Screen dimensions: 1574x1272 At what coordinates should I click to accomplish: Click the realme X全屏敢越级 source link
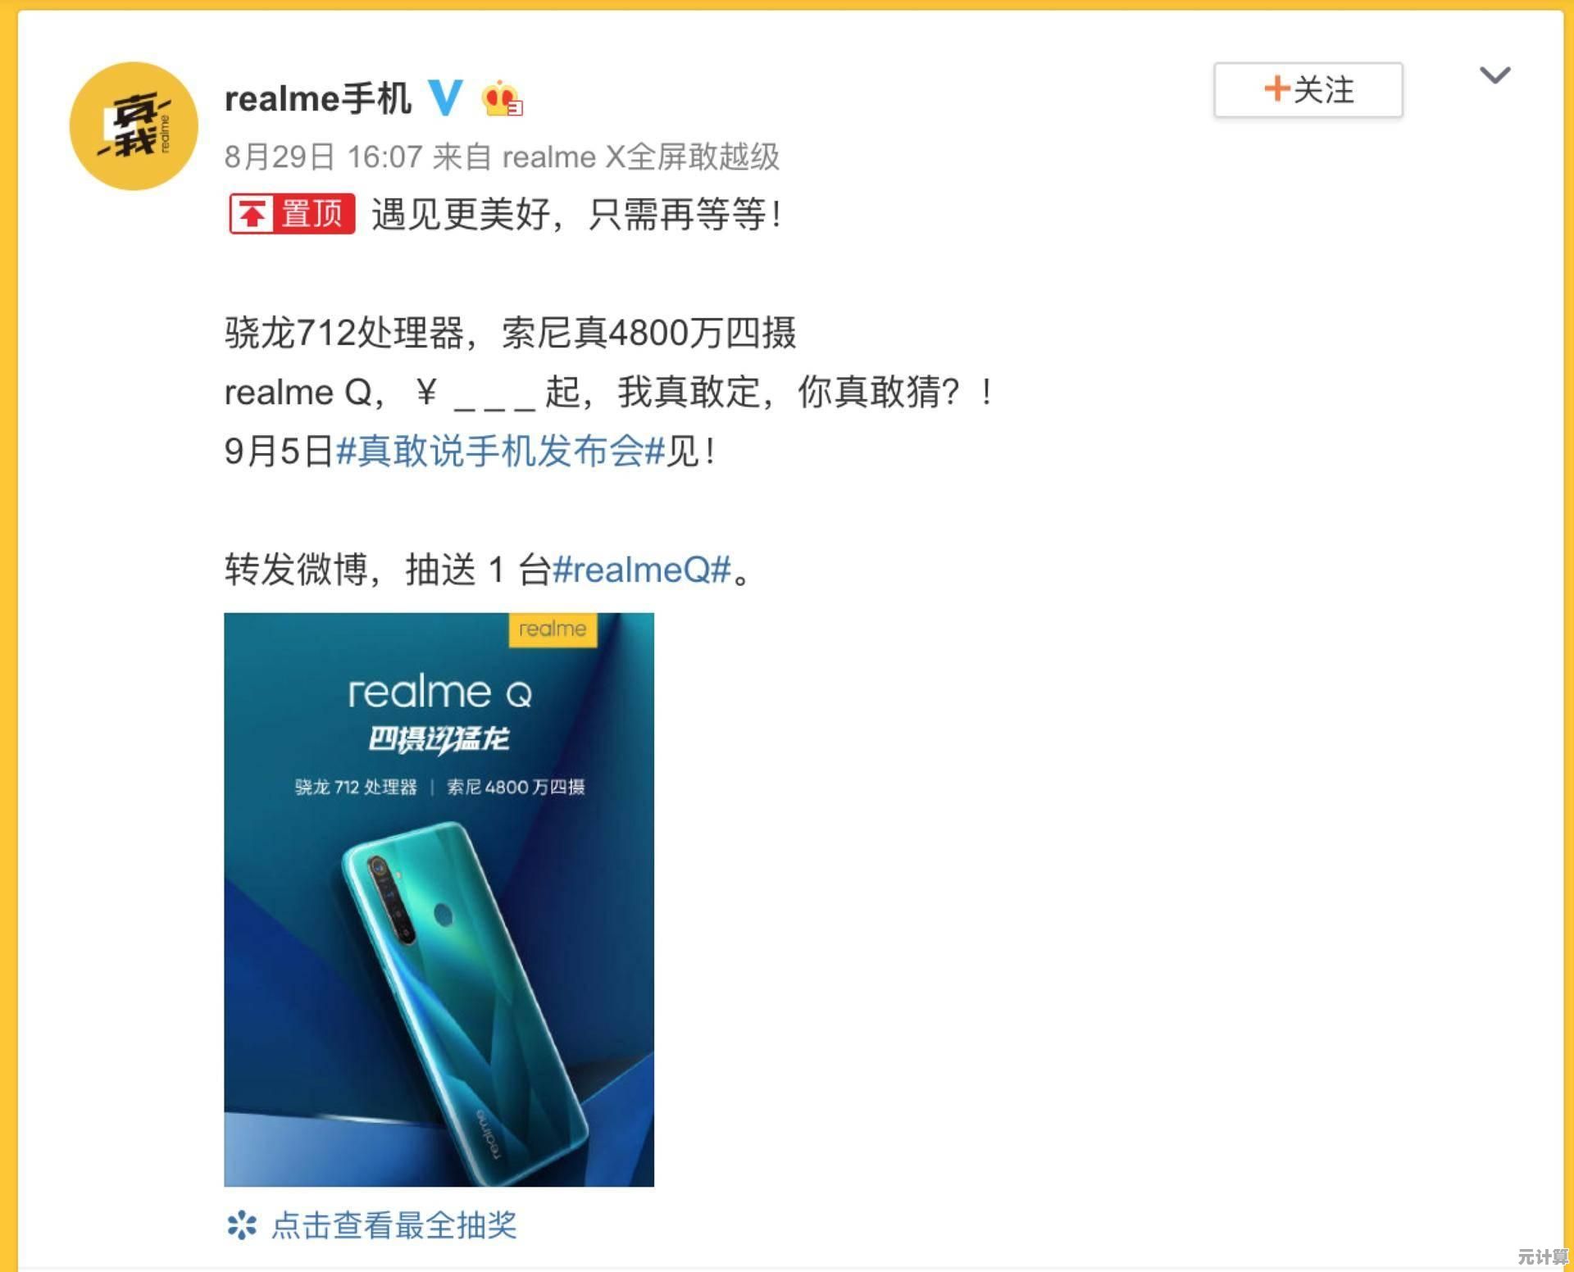640,157
